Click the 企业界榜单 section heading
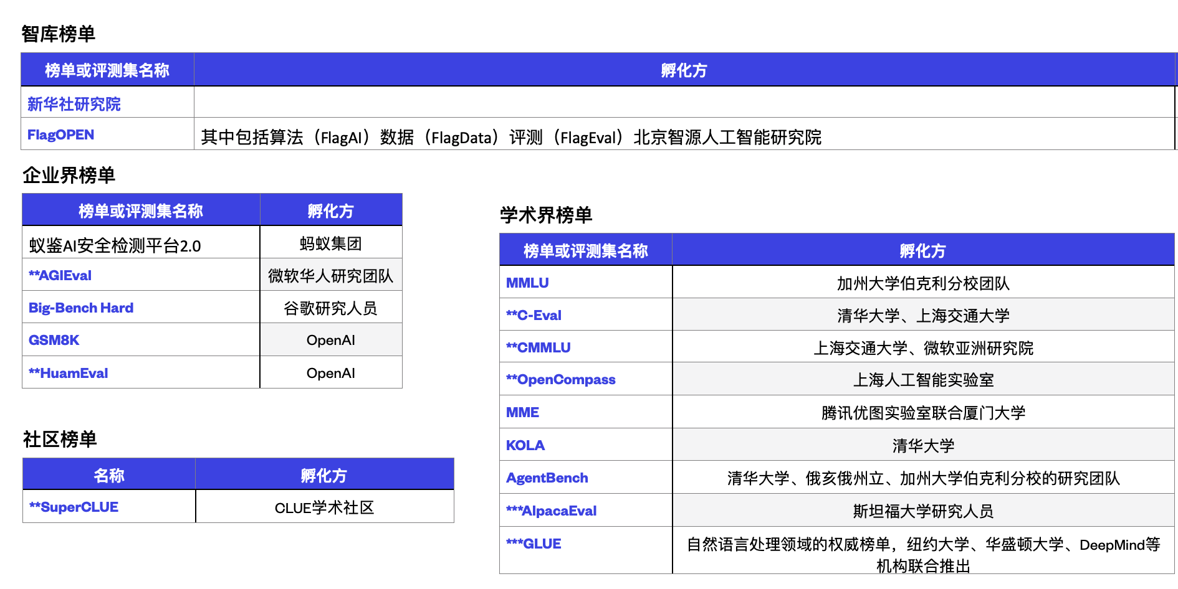 [x=69, y=175]
